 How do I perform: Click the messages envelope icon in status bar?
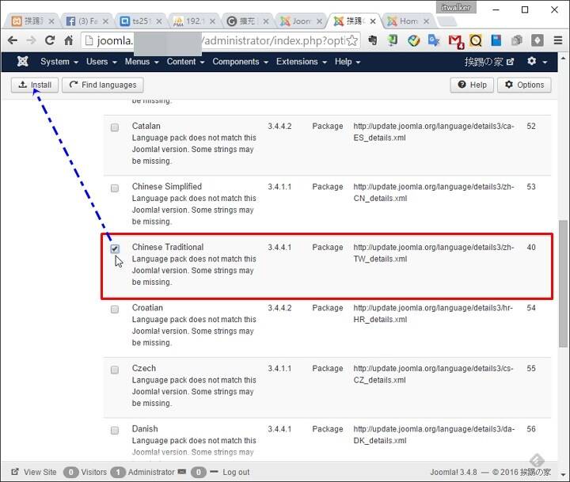(182, 472)
